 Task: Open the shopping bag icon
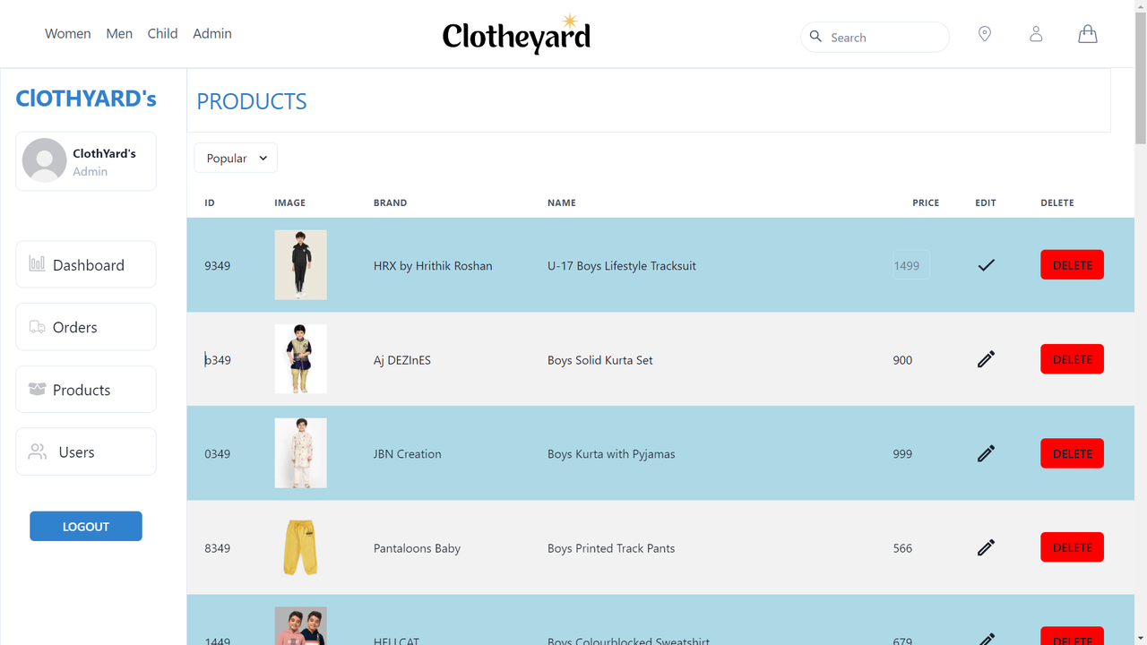tap(1087, 34)
